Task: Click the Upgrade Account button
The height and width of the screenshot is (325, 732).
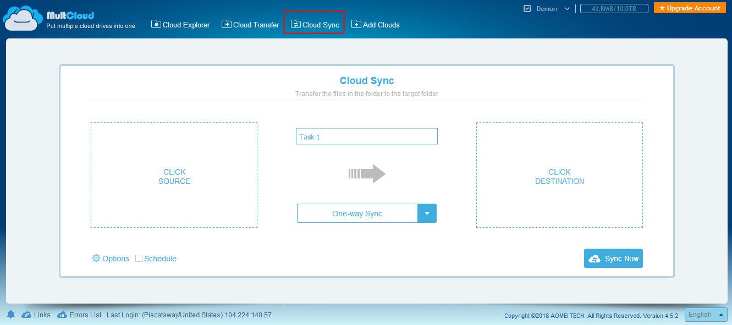Action: pyautogui.click(x=690, y=8)
